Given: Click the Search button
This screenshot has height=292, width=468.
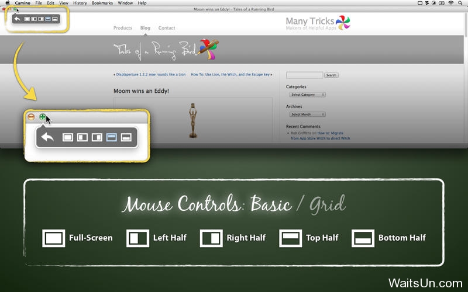Looking at the screenshot, I should coord(331,75).
